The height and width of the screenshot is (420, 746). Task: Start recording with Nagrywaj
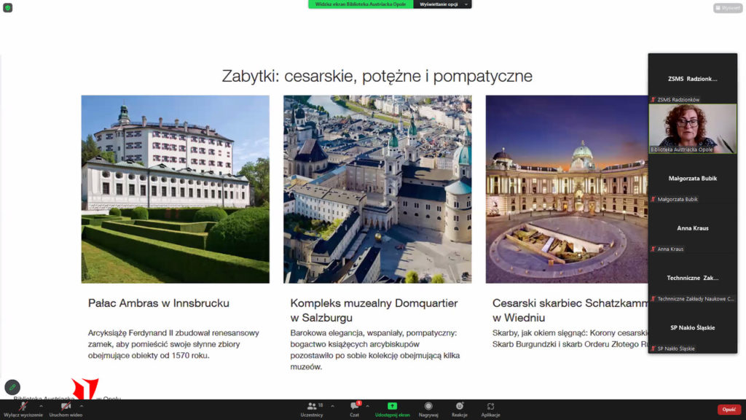(428, 409)
